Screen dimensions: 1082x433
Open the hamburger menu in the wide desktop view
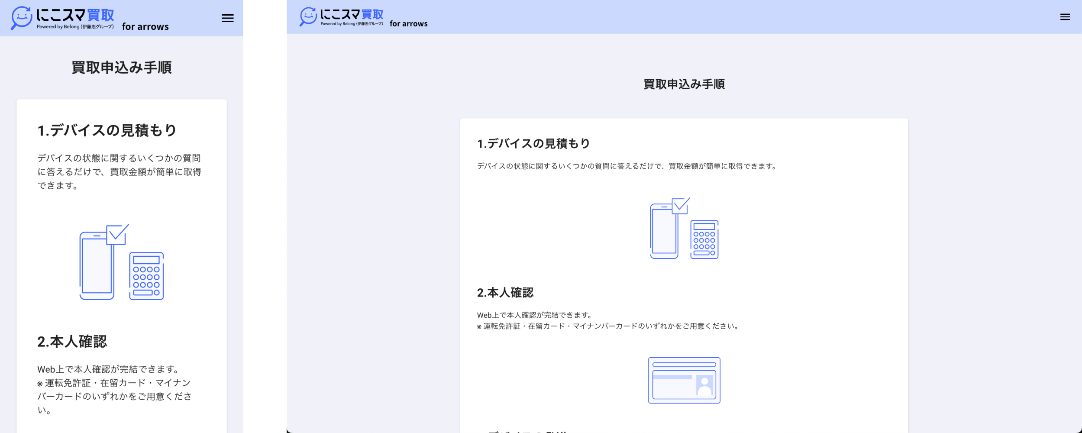(1065, 17)
